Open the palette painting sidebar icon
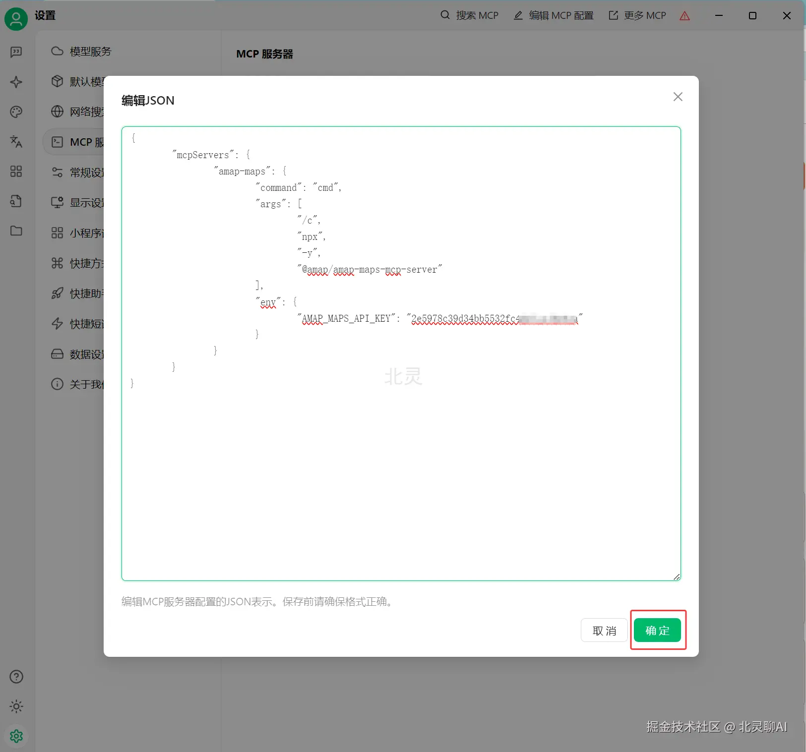The width and height of the screenshot is (806, 752). coord(16,112)
